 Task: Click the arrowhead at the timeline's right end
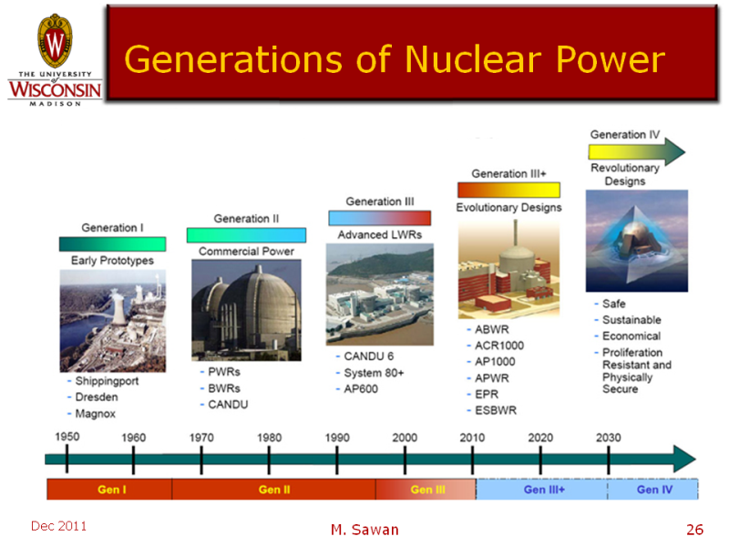pos(683,459)
